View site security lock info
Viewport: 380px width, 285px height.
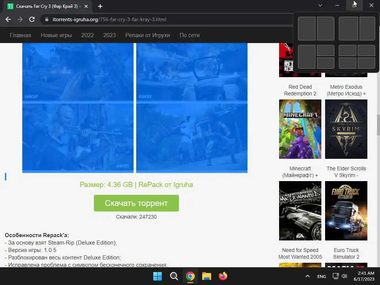tap(47, 19)
